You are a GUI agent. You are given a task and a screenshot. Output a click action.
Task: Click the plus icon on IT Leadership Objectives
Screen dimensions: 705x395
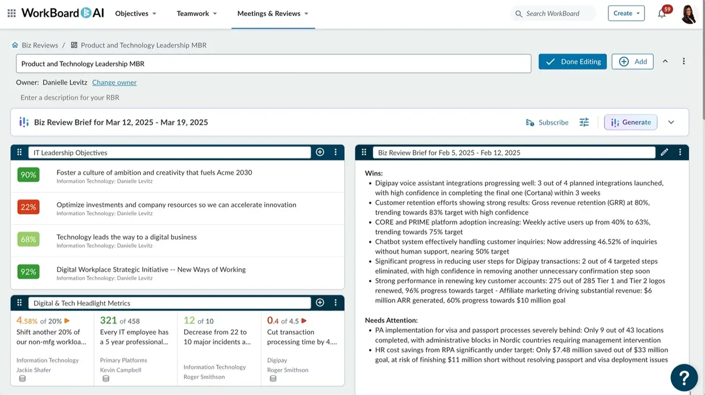[320, 153]
